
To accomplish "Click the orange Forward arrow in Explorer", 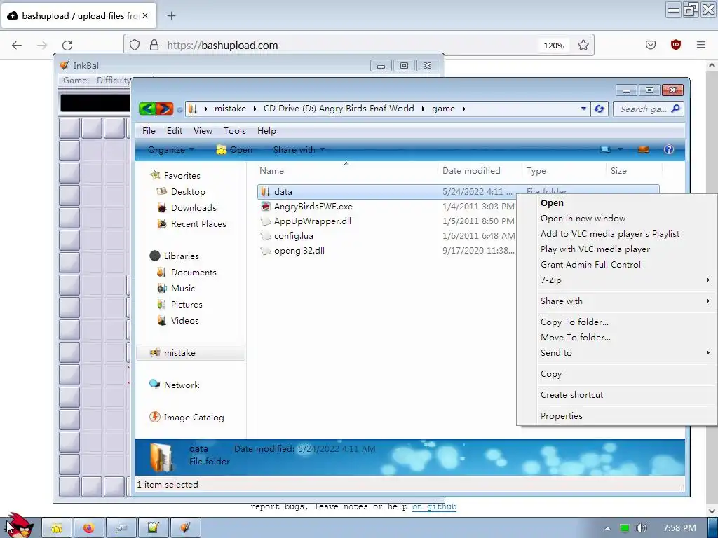I will coord(165,109).
